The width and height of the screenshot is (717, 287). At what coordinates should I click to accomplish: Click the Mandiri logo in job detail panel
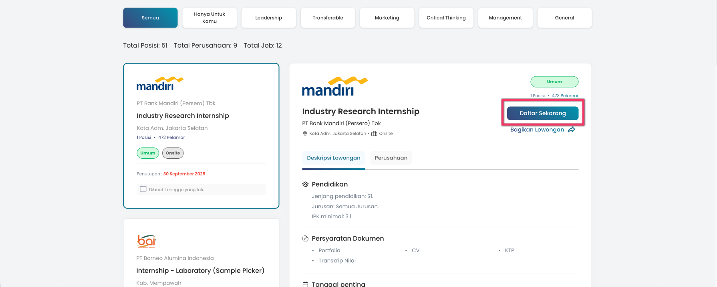point(334,86)
